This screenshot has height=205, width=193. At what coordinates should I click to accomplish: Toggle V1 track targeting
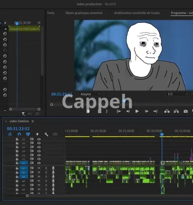24,163
